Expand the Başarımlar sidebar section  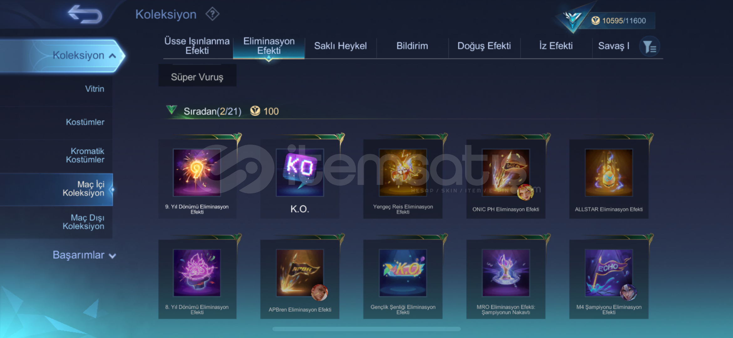pyautogui.click(x=84, y=255)
